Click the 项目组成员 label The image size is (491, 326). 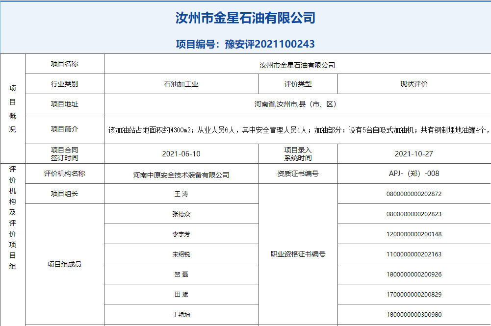click(65, 264)
